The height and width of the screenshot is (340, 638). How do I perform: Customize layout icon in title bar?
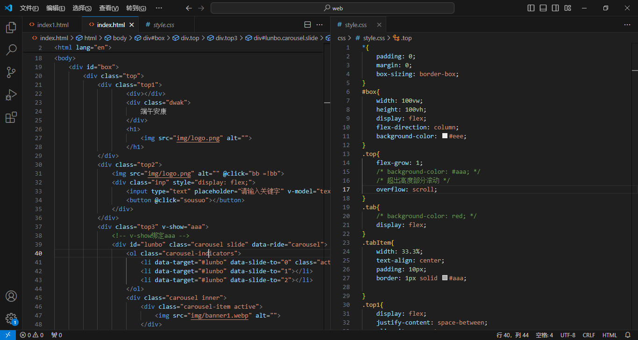[x=567, y=8]
